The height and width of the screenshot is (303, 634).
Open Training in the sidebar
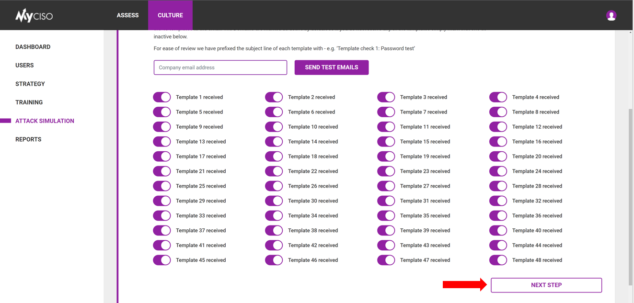[29, 102]
